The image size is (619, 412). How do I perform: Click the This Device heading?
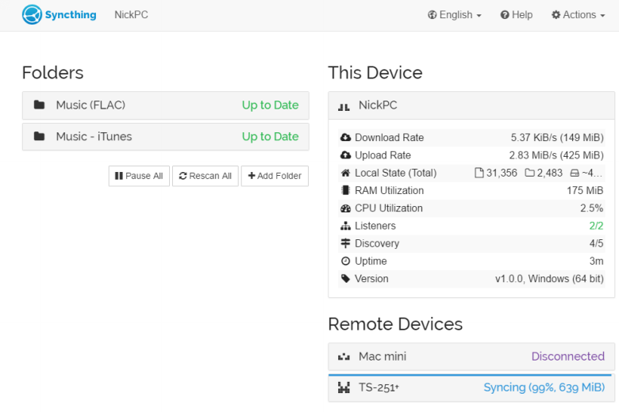(x=375, y=73)
